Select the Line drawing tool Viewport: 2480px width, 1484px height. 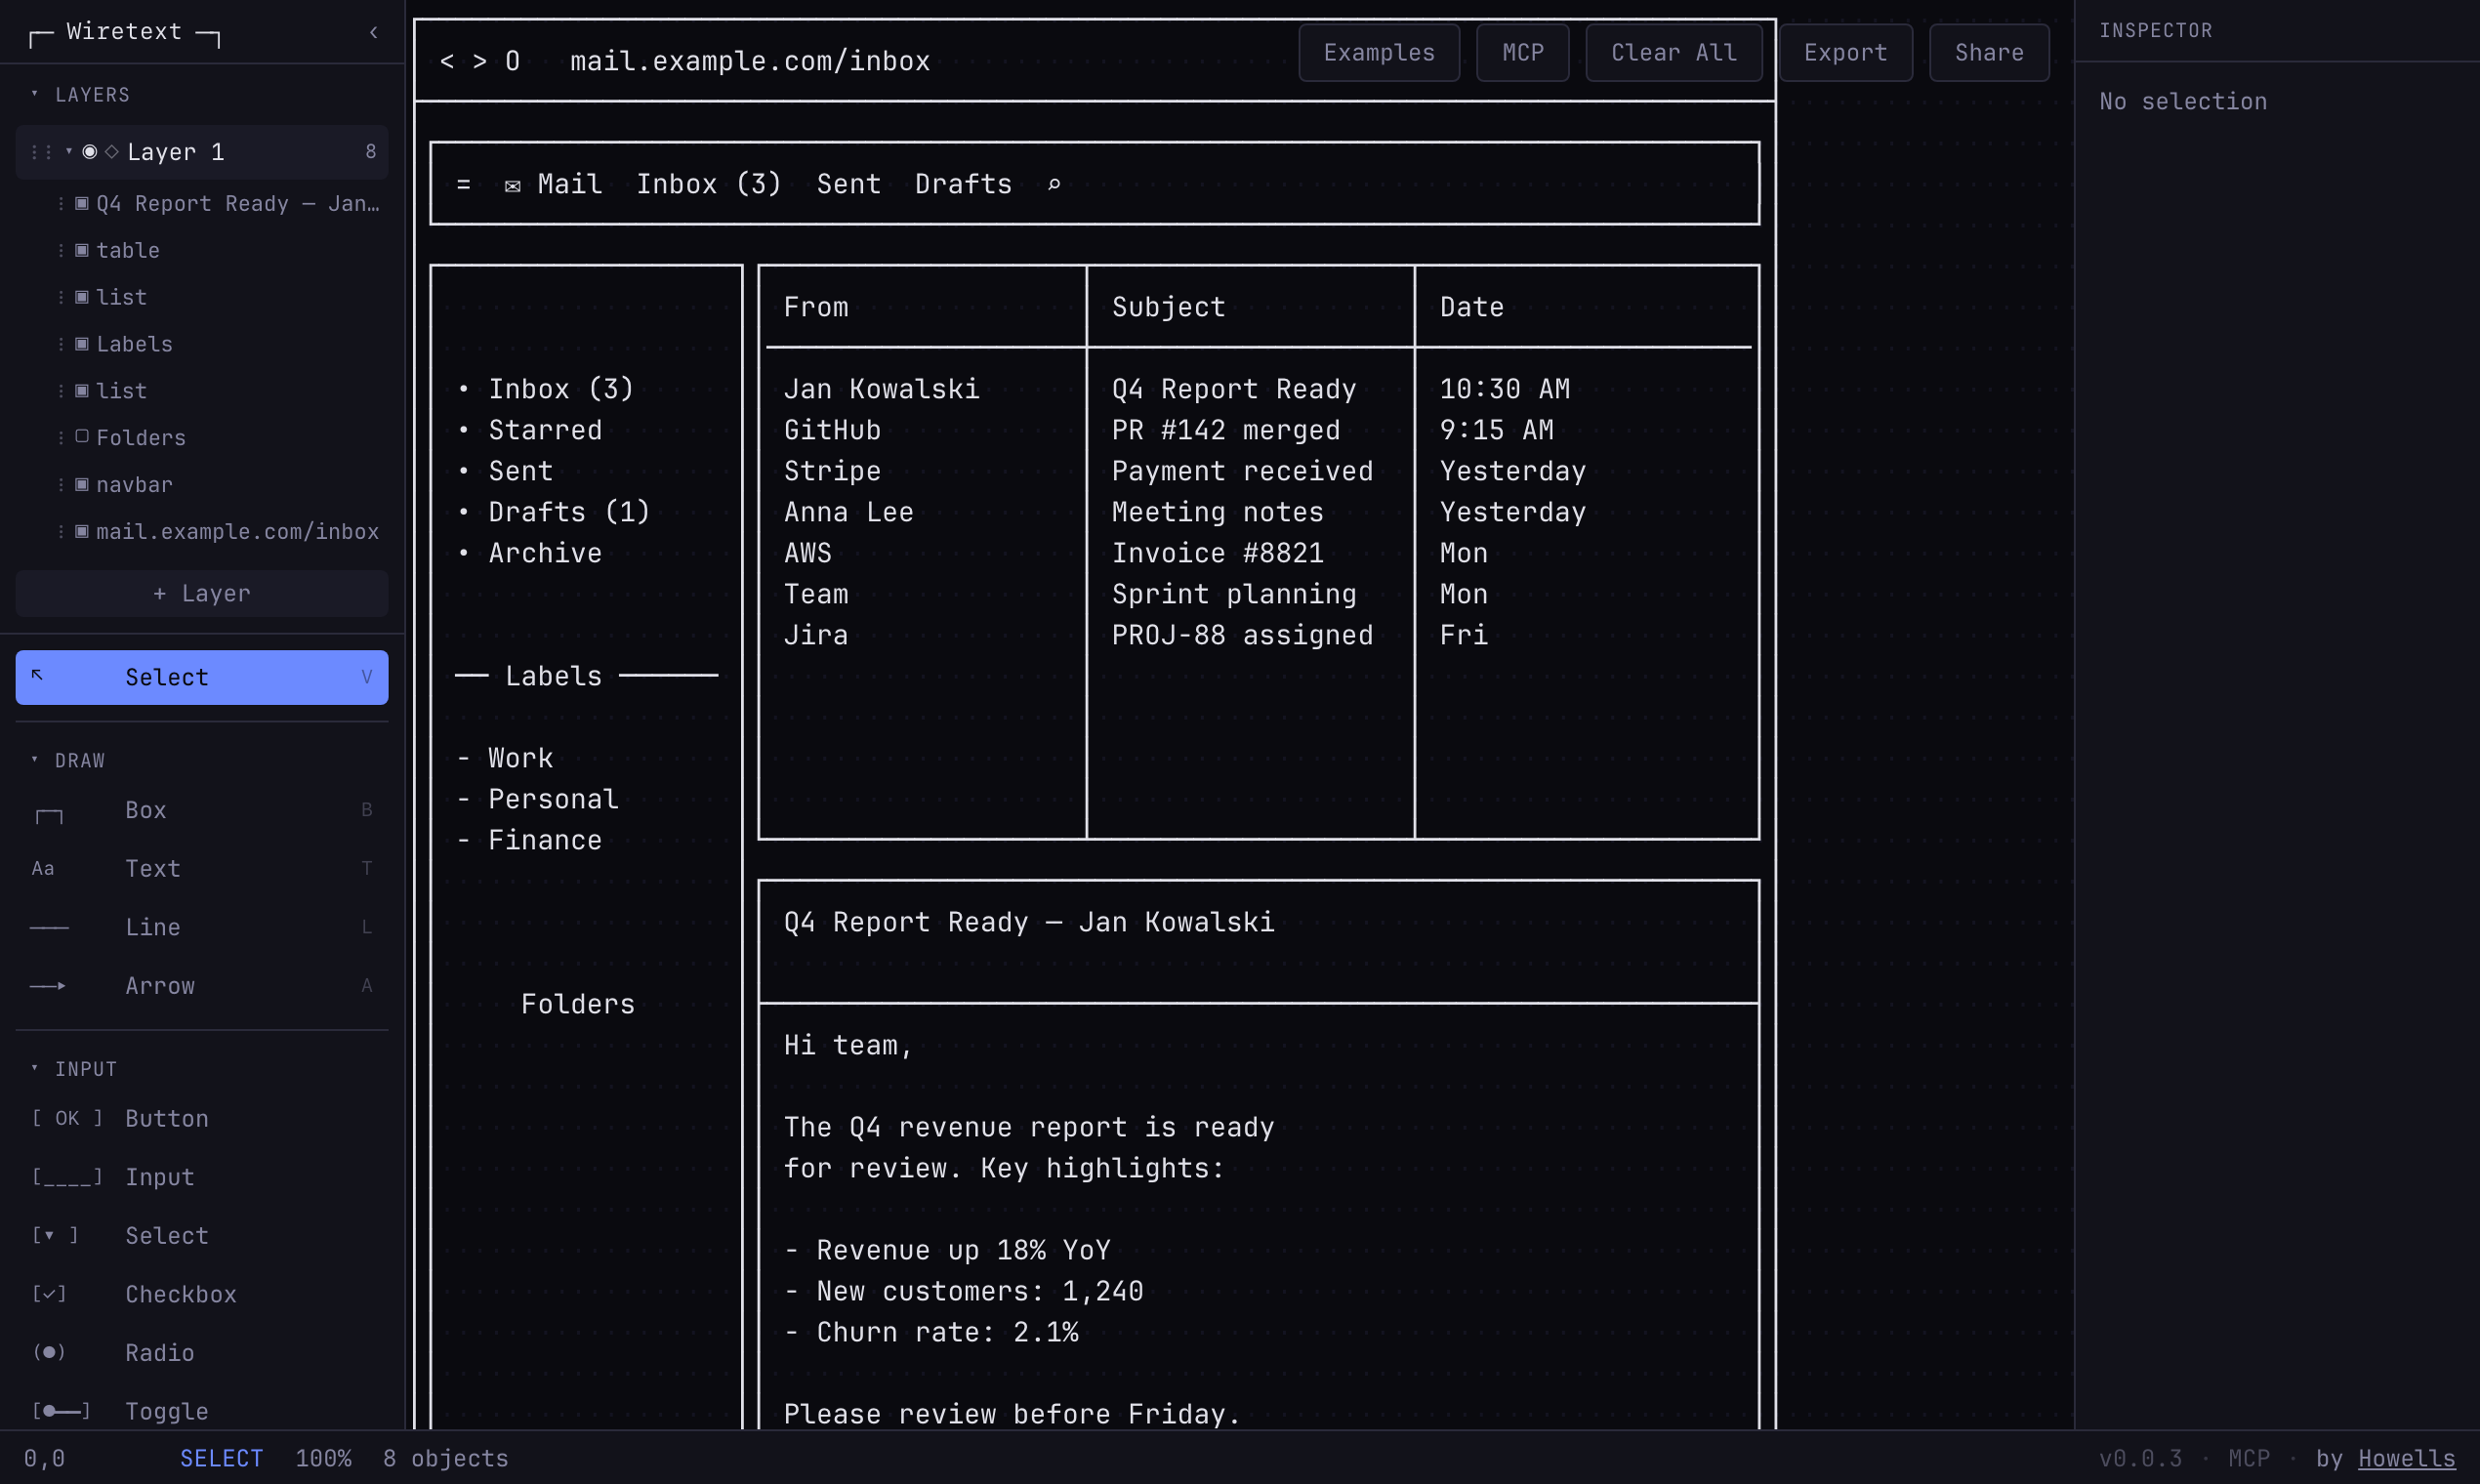(152, 927)
